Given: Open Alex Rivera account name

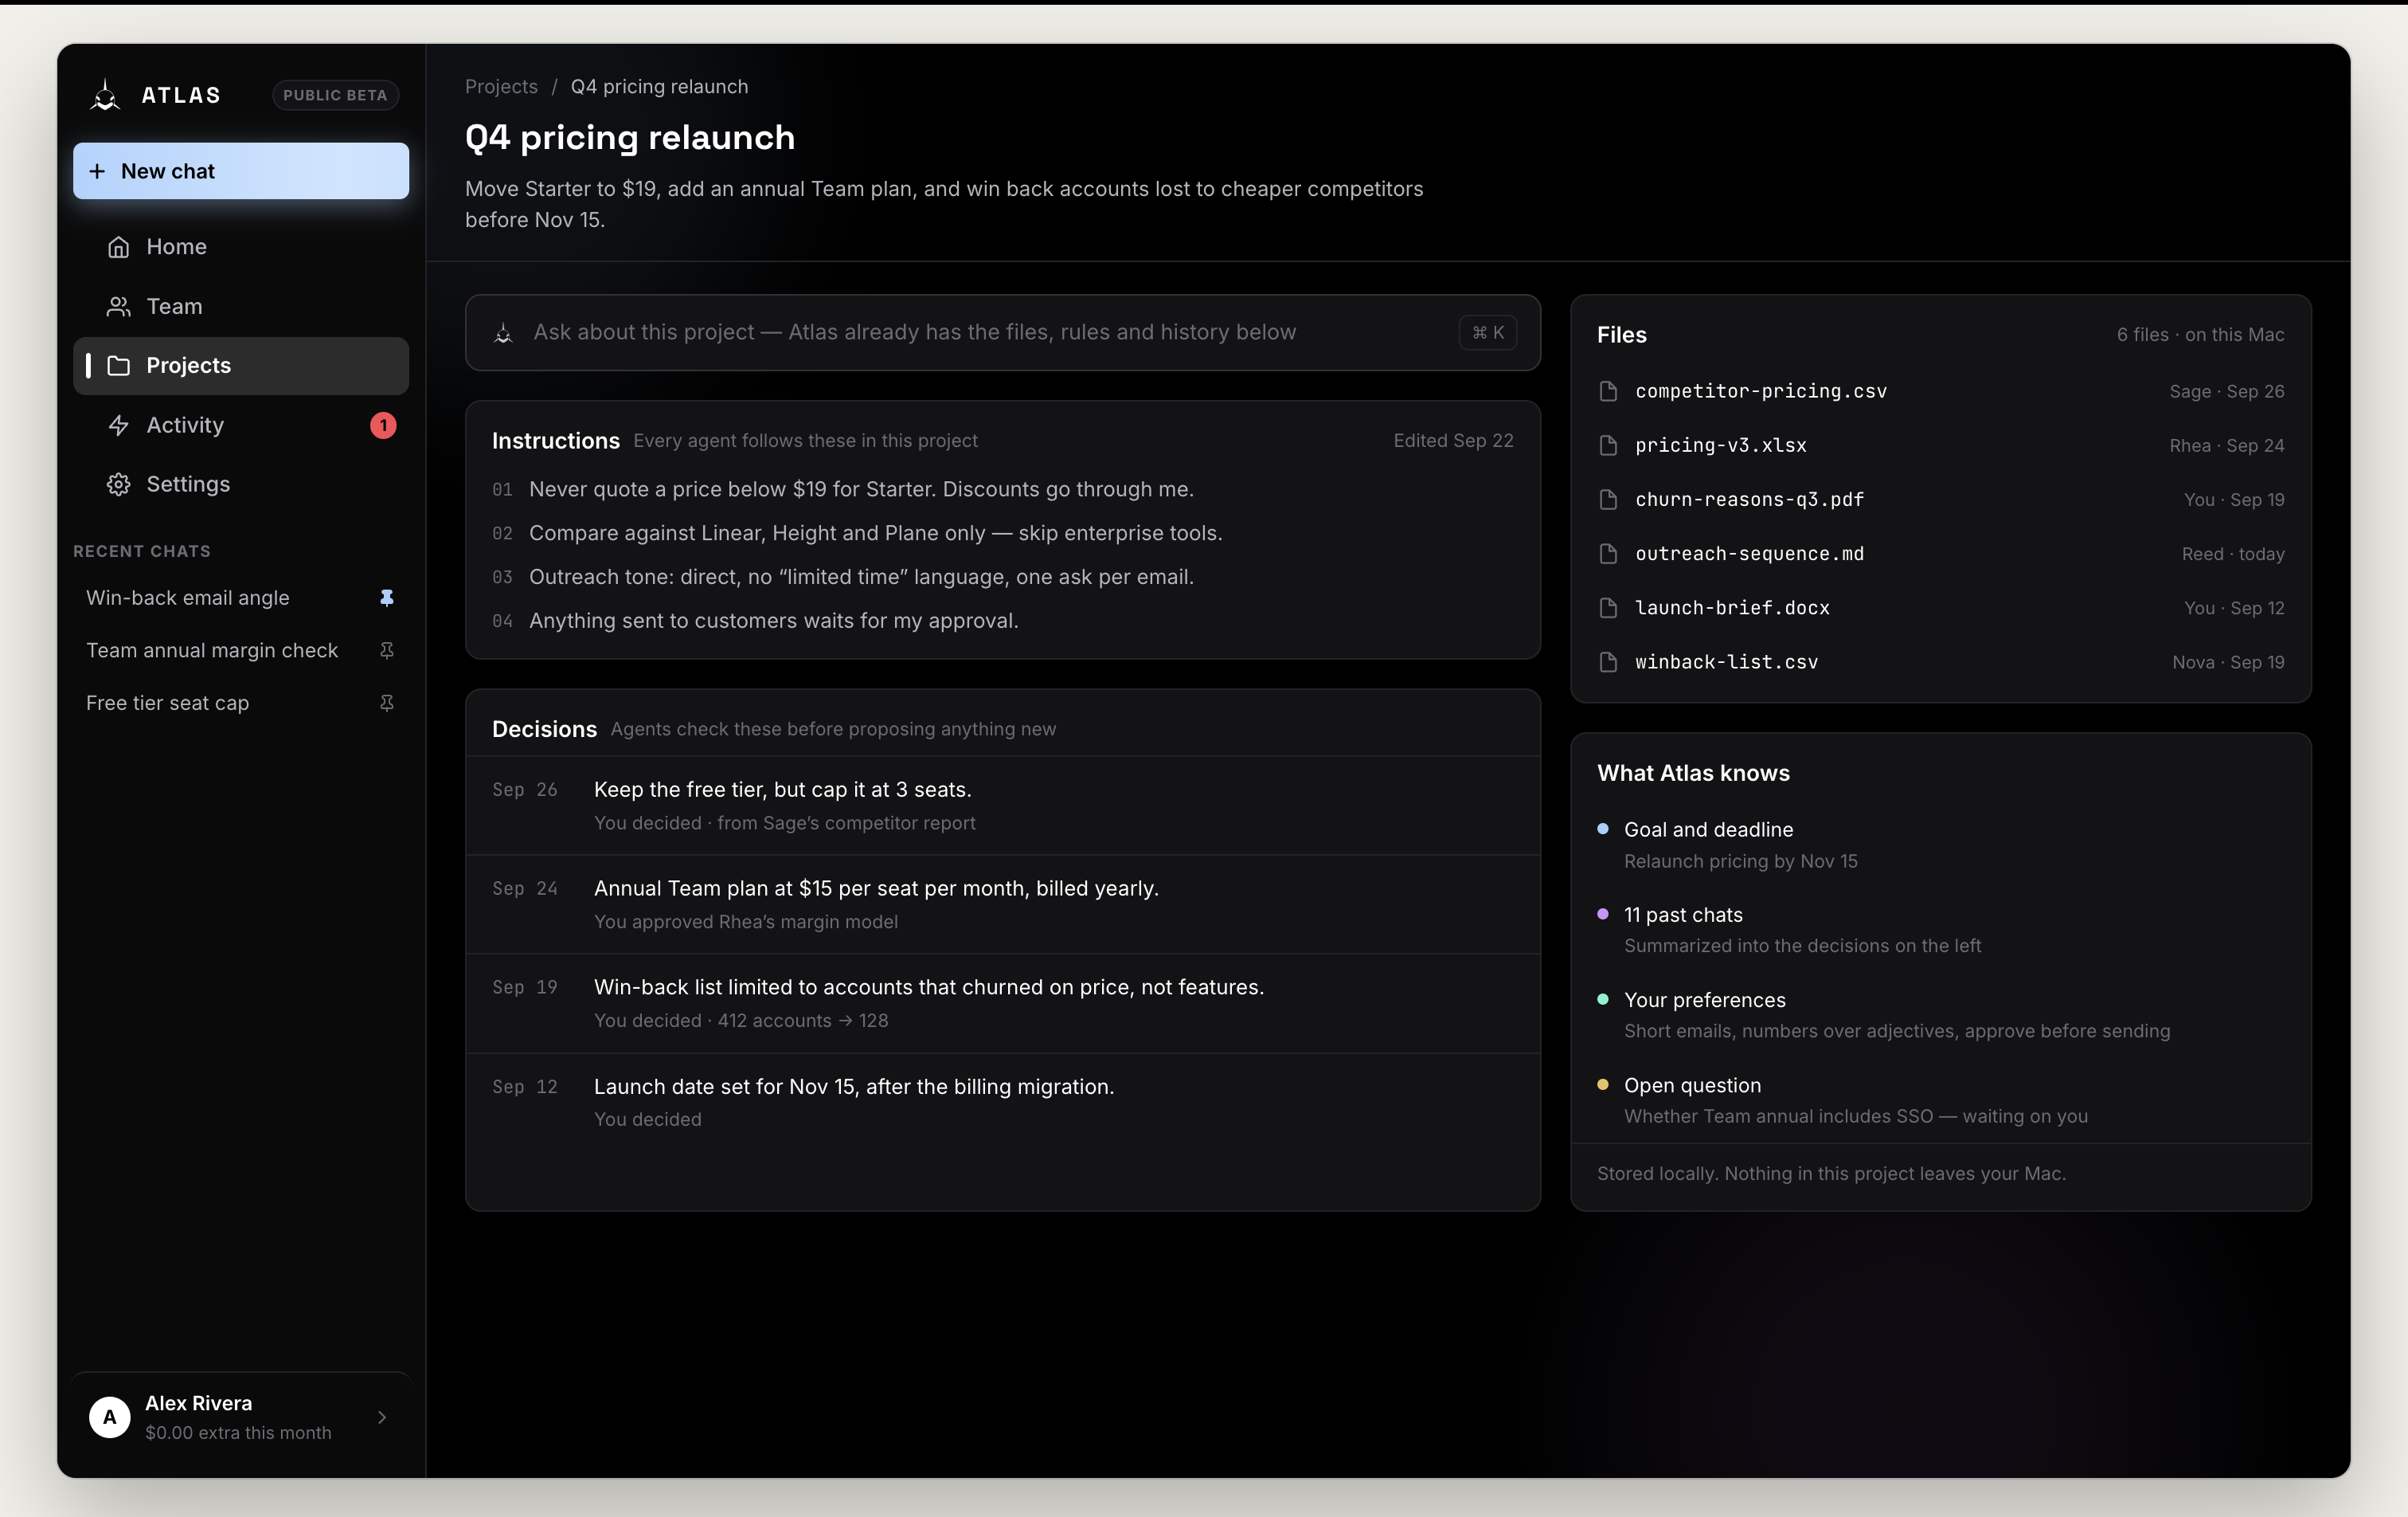Looking at the screenshot, I should tap(198, 1403).
